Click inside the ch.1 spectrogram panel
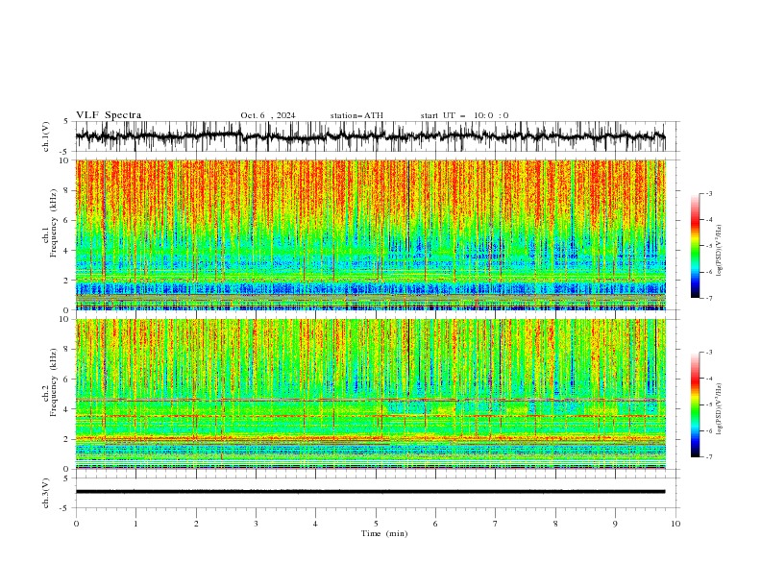This screenshot has width=761, height=588. (x=370, y=234)
